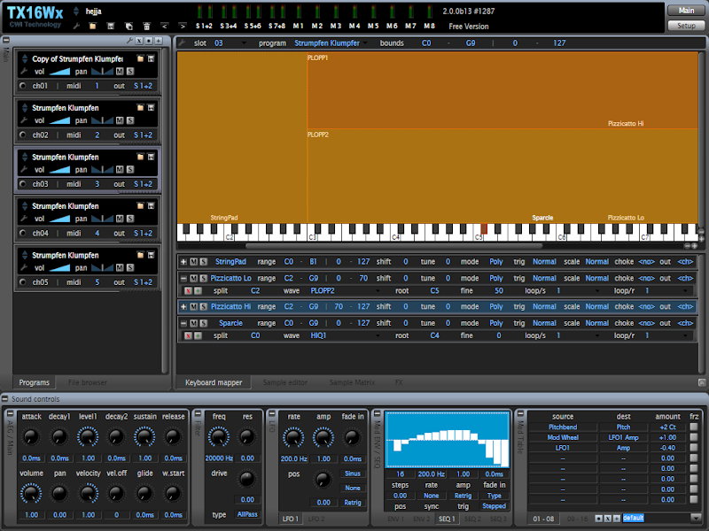709x531 pixels.
Task: Click the save icon on ch02 slot
Action: pyautogui.click(x=152, y=107)
